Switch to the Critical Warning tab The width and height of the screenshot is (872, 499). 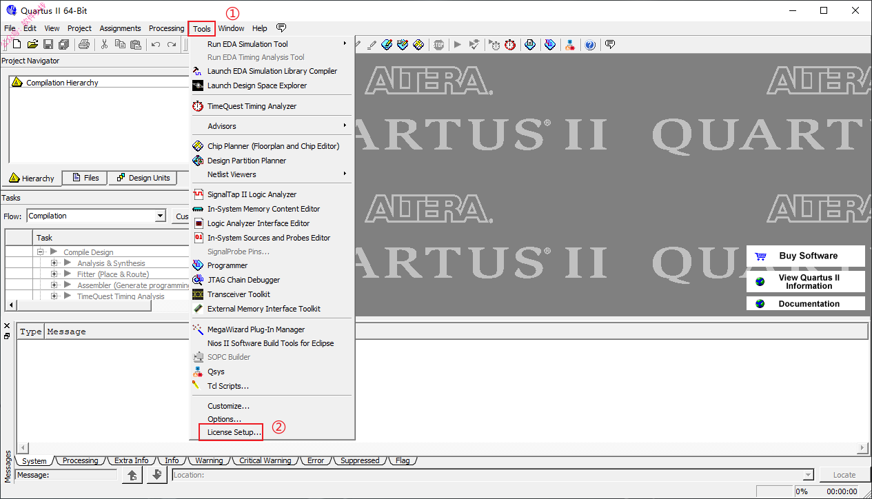[x=265, y=460]
